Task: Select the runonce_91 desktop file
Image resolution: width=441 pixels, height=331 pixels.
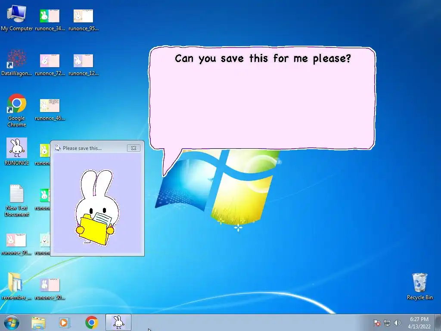Action: click(x=16, y=244)
